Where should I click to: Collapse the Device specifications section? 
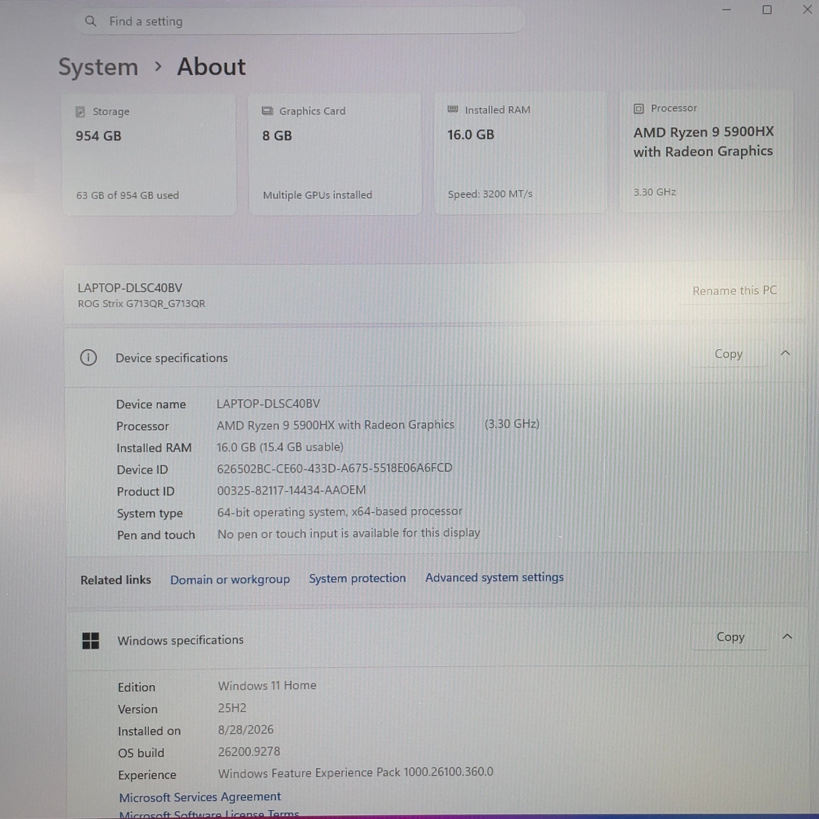tap(785, 353)
